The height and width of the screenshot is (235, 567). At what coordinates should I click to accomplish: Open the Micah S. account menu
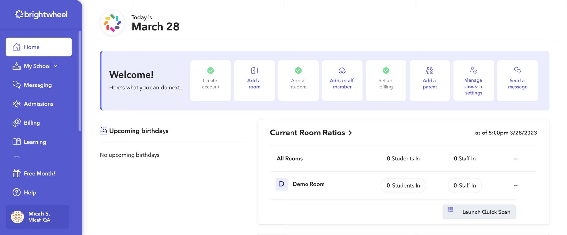(37, 217)
